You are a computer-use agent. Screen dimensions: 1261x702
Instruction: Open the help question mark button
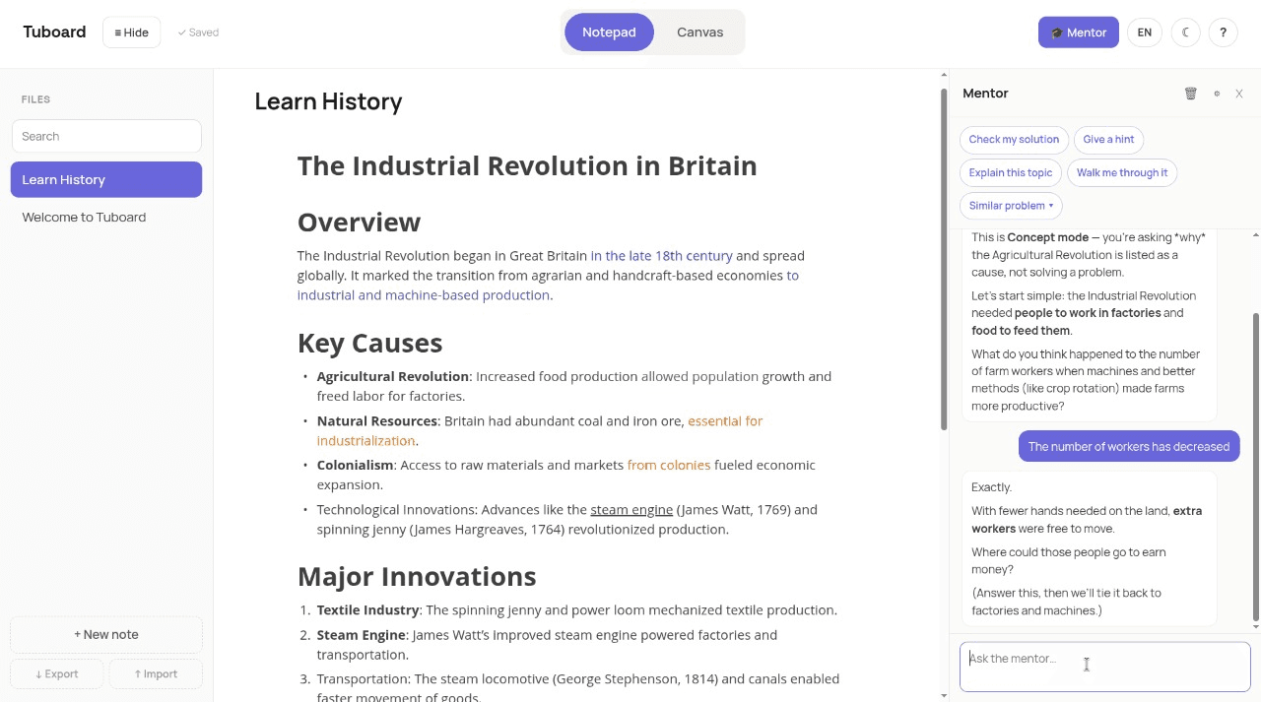1223,32
